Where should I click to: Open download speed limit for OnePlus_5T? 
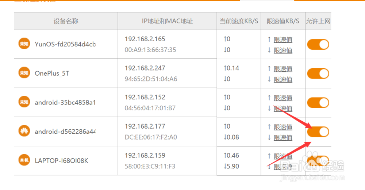(283, 80)
